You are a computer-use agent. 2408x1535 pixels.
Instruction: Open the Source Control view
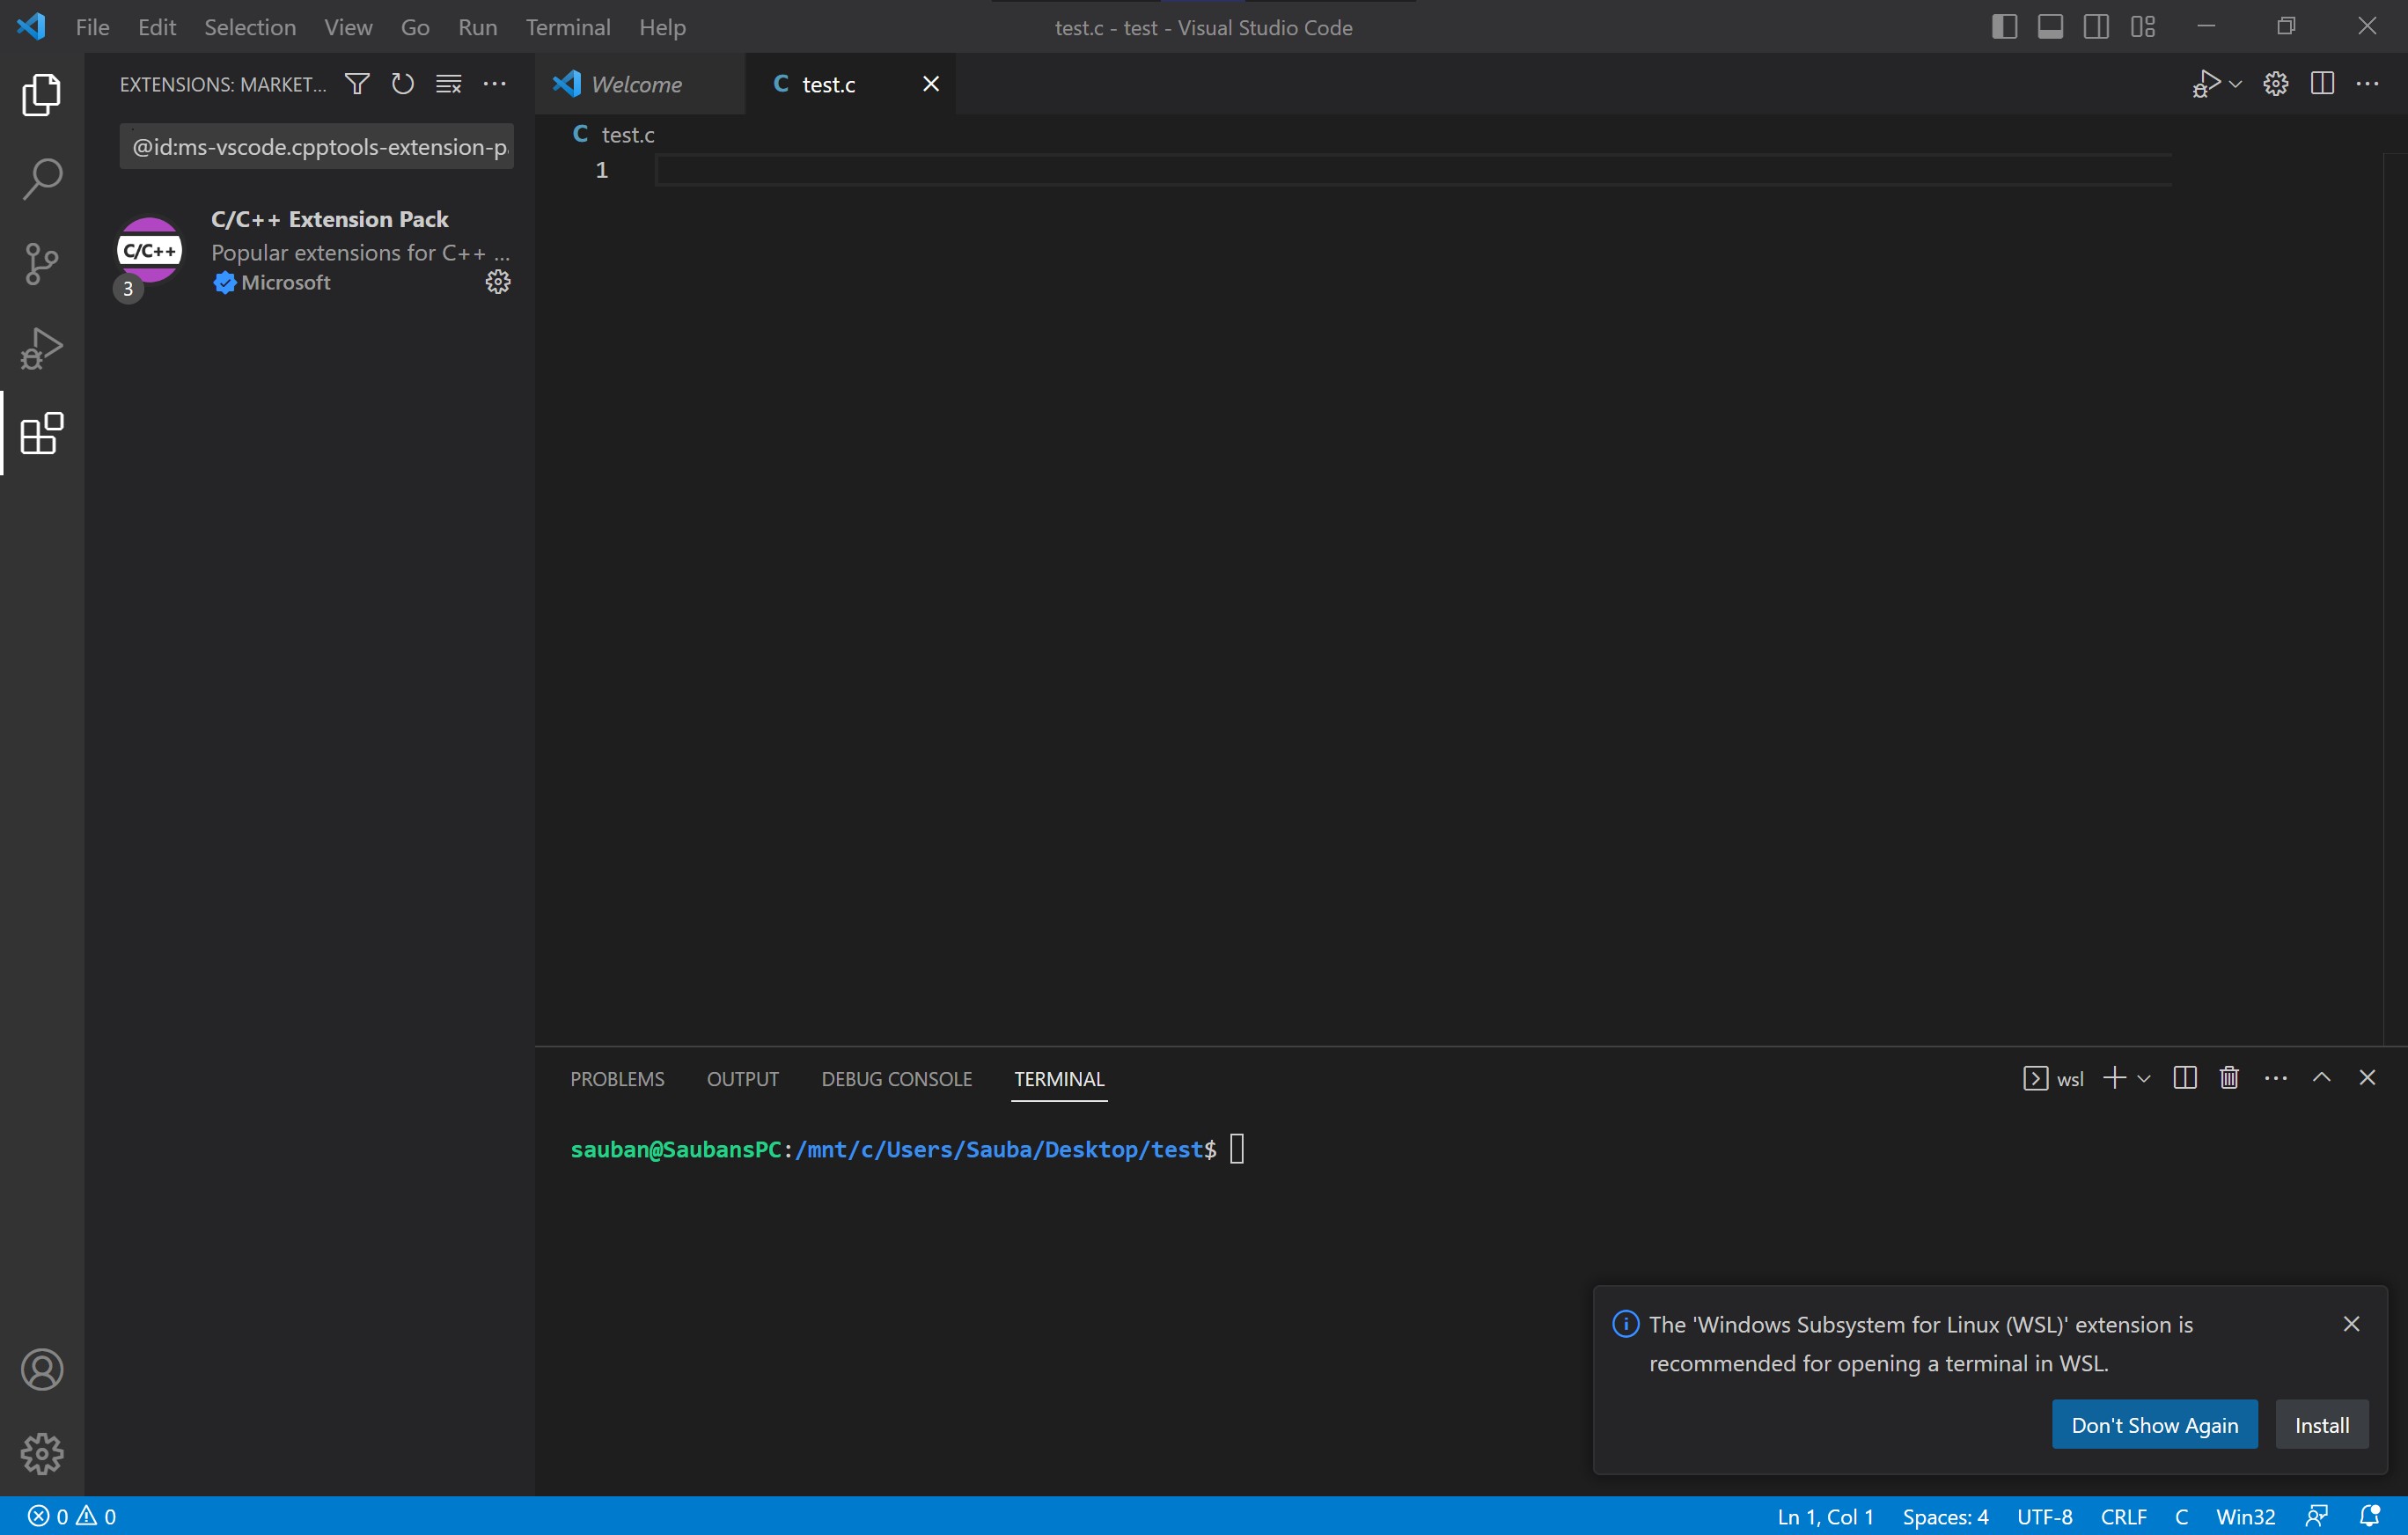pyautogui.click(x=42, y=264)
